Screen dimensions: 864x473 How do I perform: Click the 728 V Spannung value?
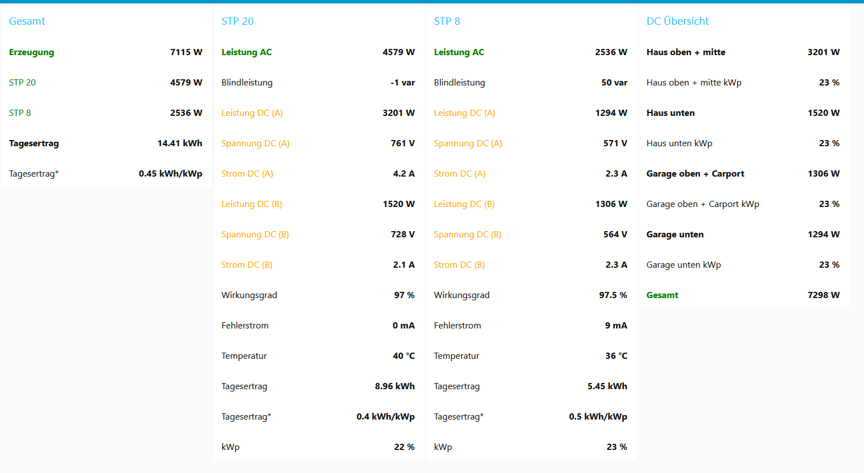402,235
